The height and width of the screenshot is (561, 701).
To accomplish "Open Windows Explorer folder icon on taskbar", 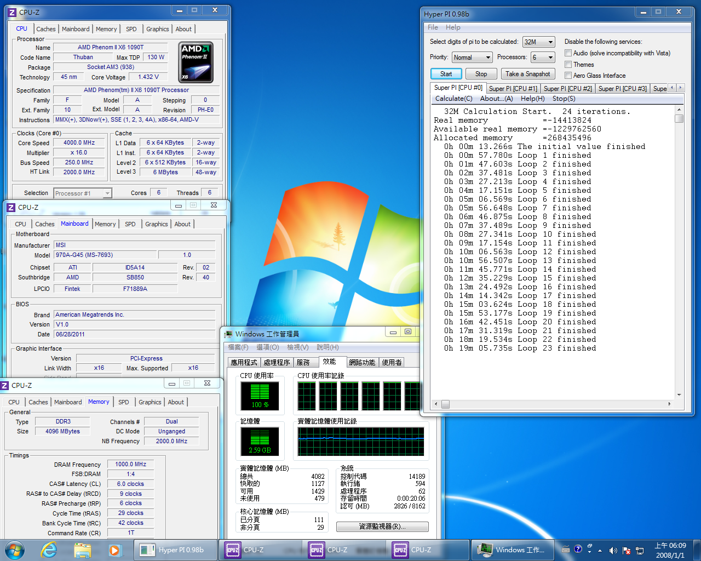I will 82,550.
